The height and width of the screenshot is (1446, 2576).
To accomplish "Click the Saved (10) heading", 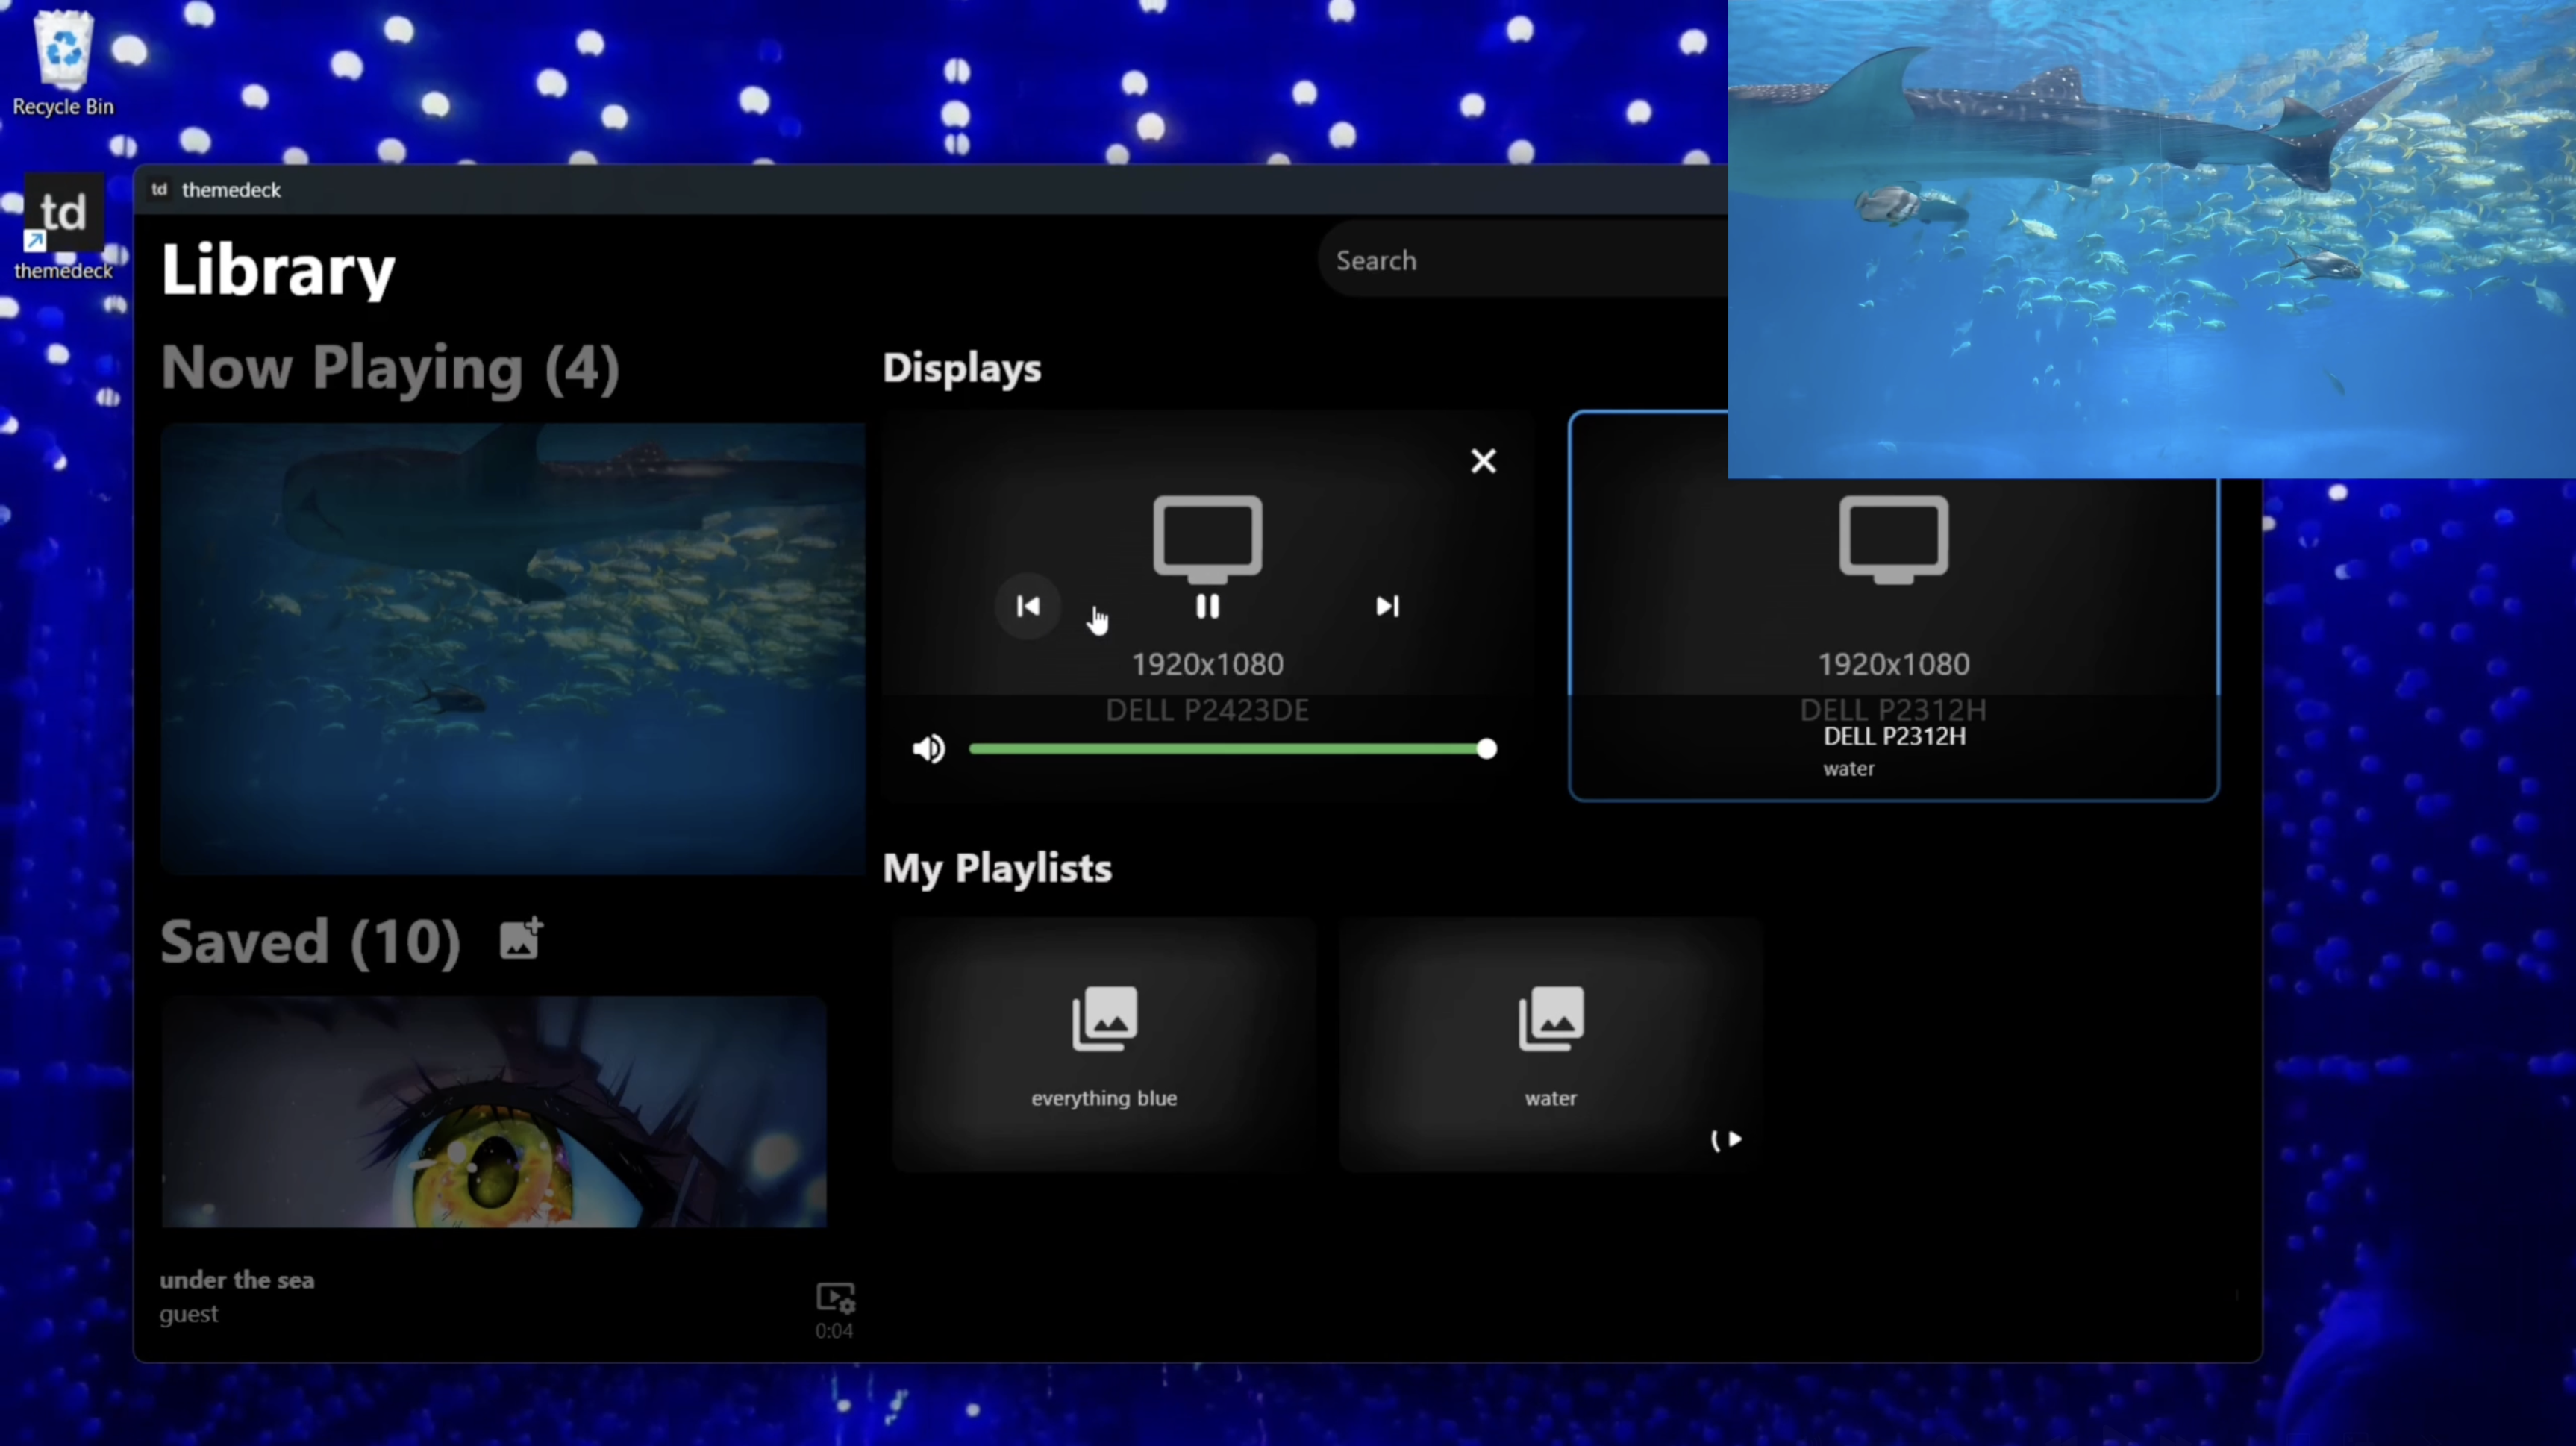I will (x=311, y=941).
